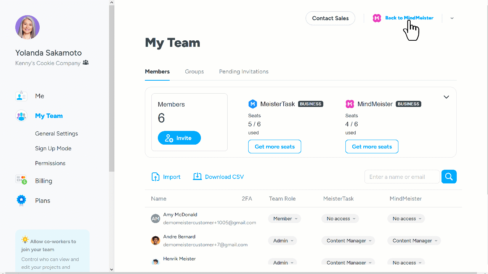
Task: Open the Me section icon
Action: [x=21, y=96]
